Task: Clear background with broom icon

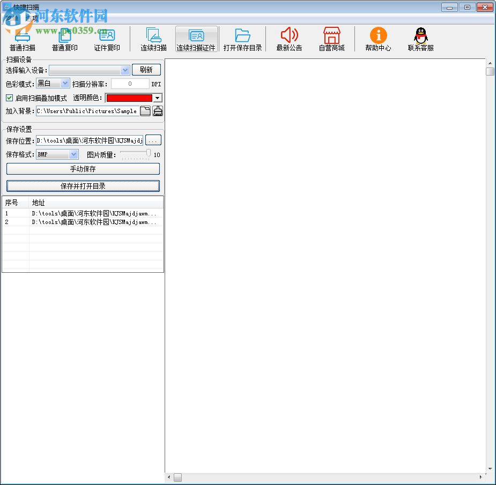Action: click(158, 111)
